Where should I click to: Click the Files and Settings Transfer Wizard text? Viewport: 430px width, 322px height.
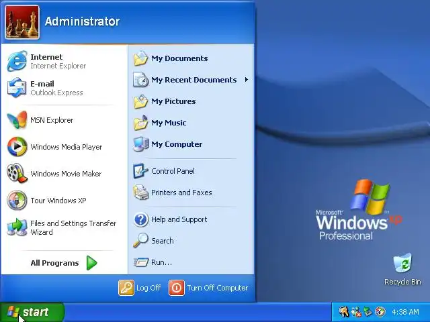73,227
